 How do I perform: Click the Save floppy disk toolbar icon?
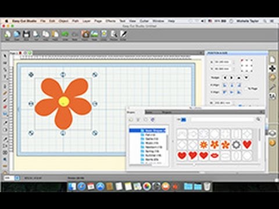[26, 34]
